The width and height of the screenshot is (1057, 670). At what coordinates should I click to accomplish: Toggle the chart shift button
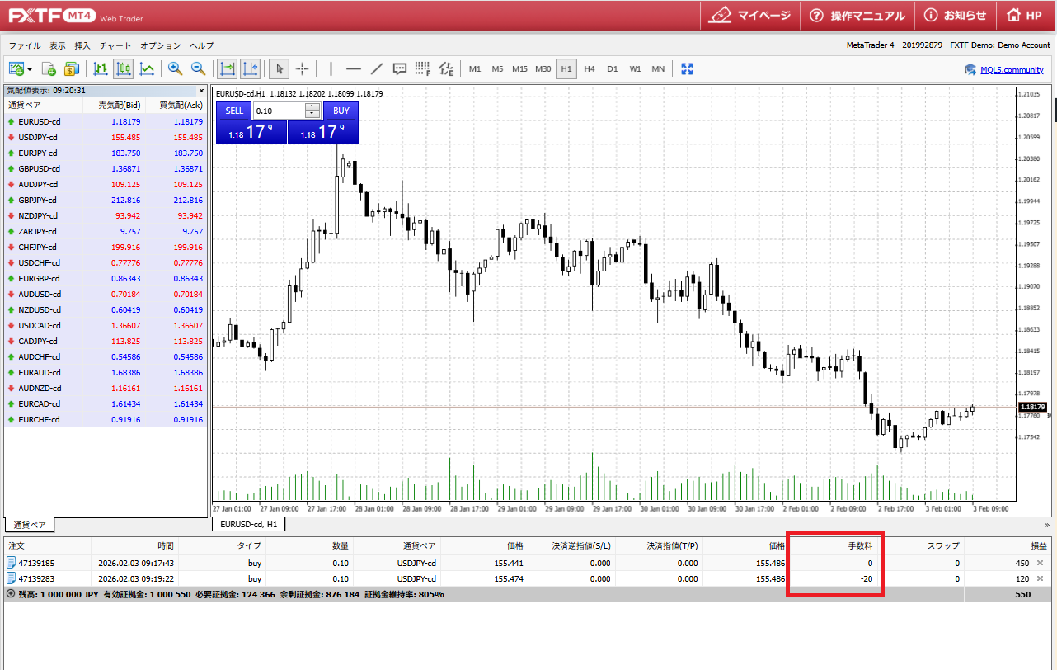tap(250, 69)
